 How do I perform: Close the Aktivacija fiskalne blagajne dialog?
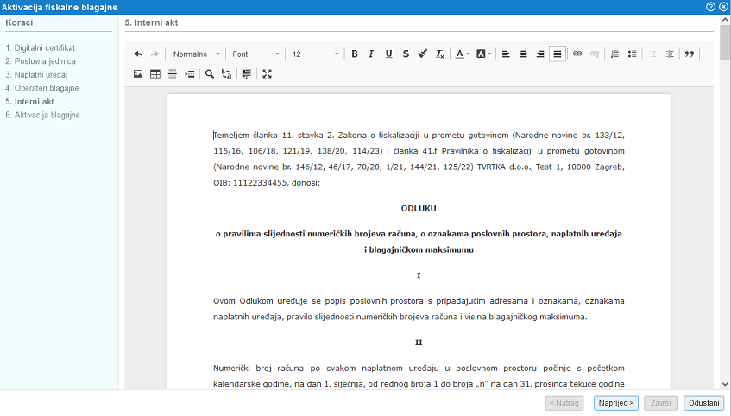[723, 7]
